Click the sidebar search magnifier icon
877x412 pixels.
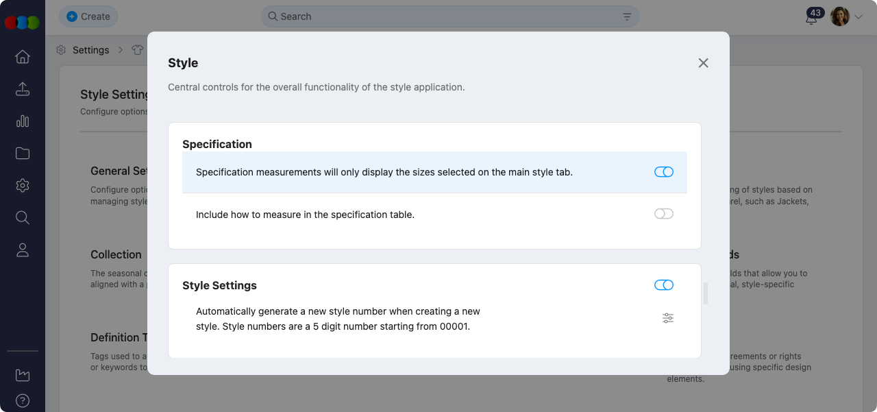pos(23,218)
